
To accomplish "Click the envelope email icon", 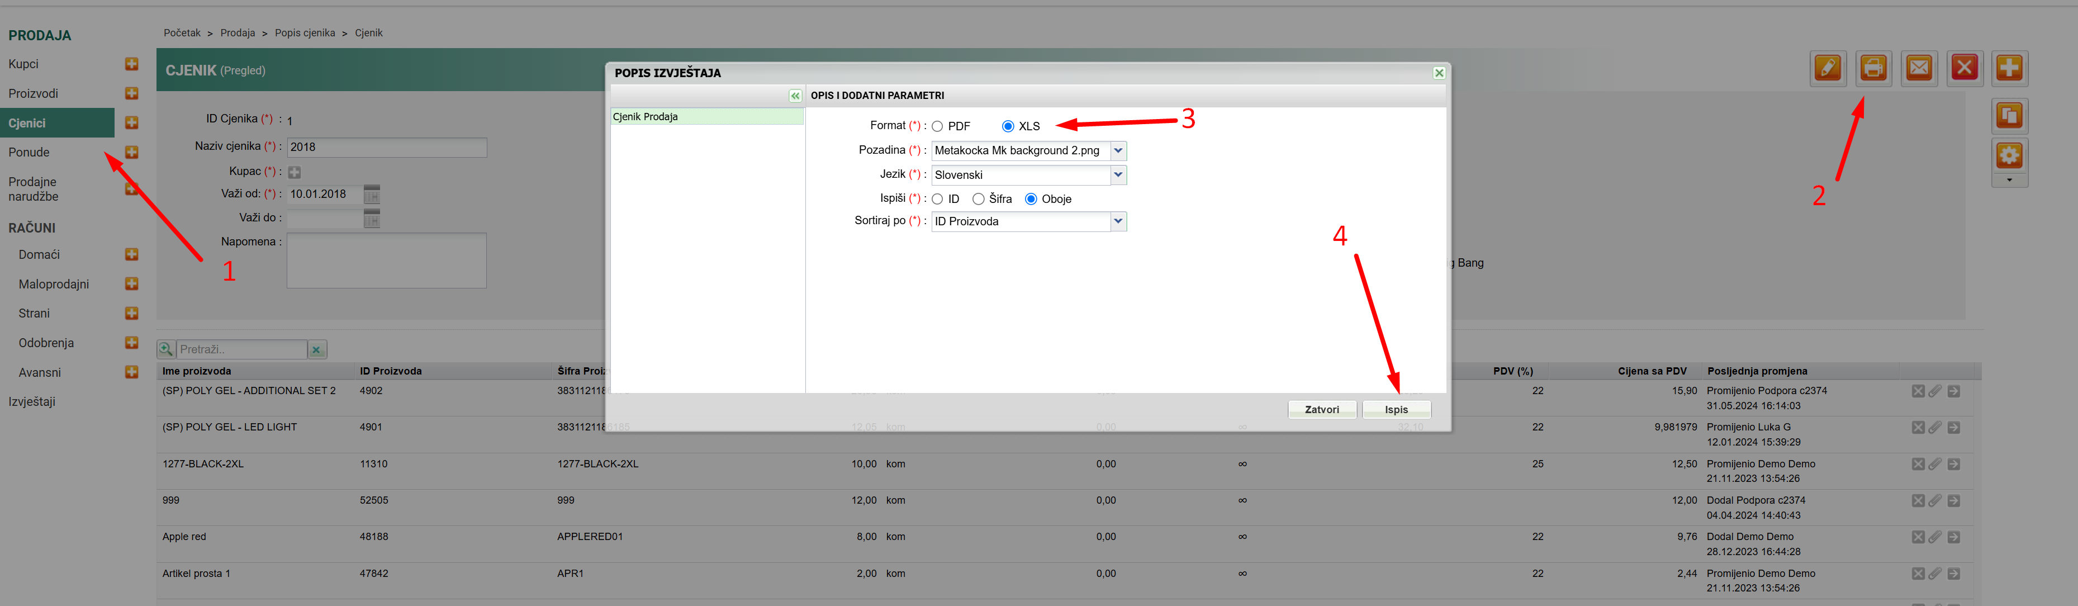I will (1918, 68).
